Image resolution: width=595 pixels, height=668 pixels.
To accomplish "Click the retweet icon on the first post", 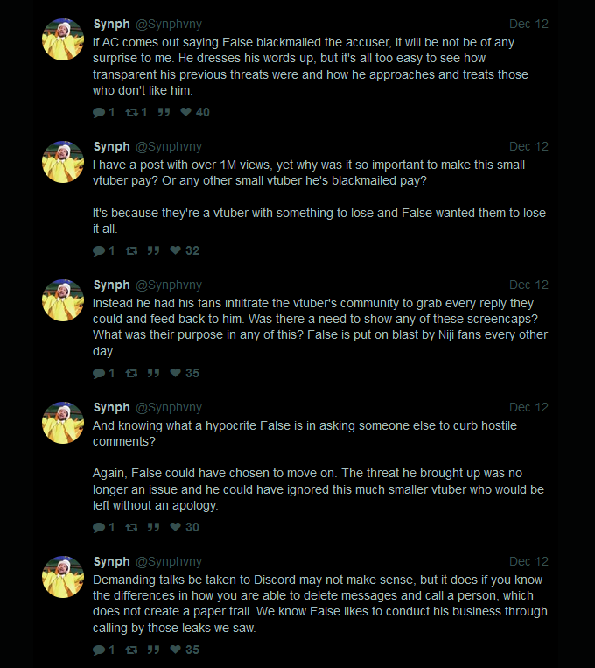I will tap(131, 112).
